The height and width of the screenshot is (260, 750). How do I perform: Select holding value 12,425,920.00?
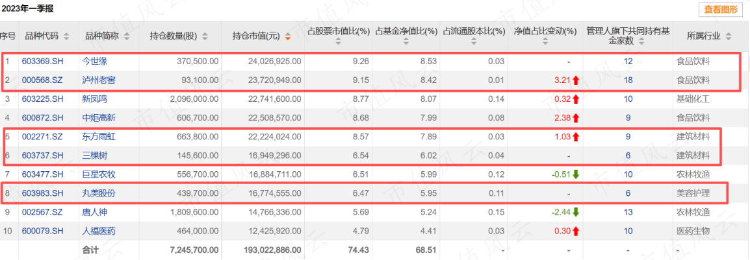click(x=274, y=231)
